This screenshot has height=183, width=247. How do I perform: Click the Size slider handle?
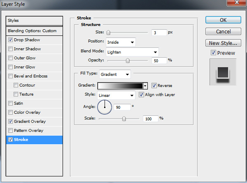[108, 33]
